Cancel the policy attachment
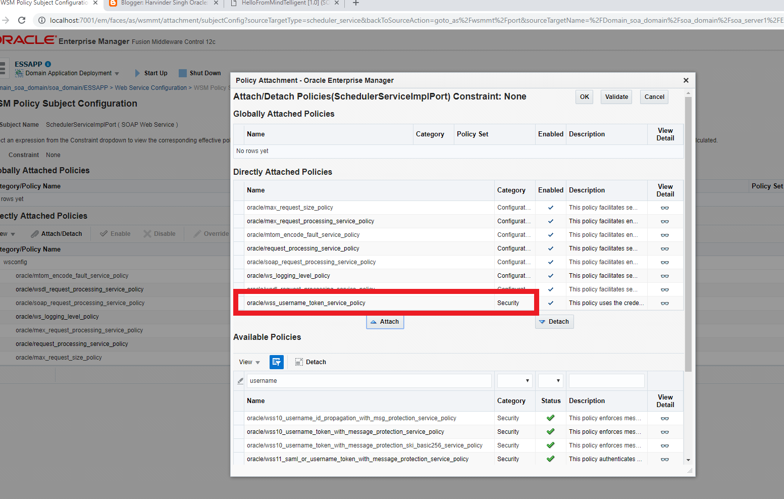Viewport: 784px width, 499px height. (654, 97)
